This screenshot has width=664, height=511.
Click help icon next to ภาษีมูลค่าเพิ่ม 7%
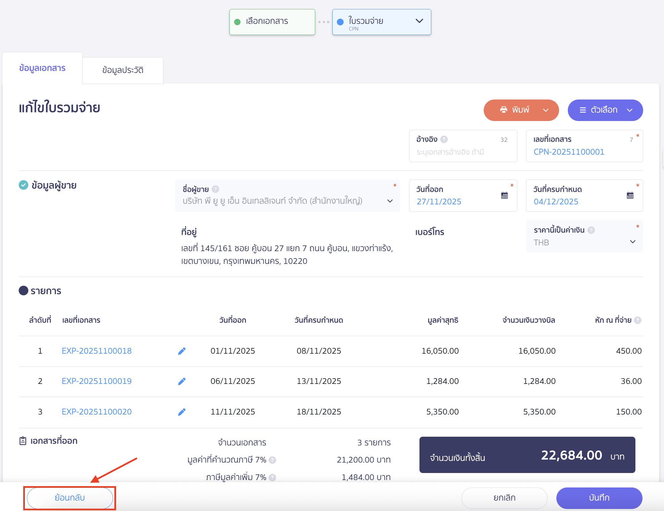tap(272, 477)
